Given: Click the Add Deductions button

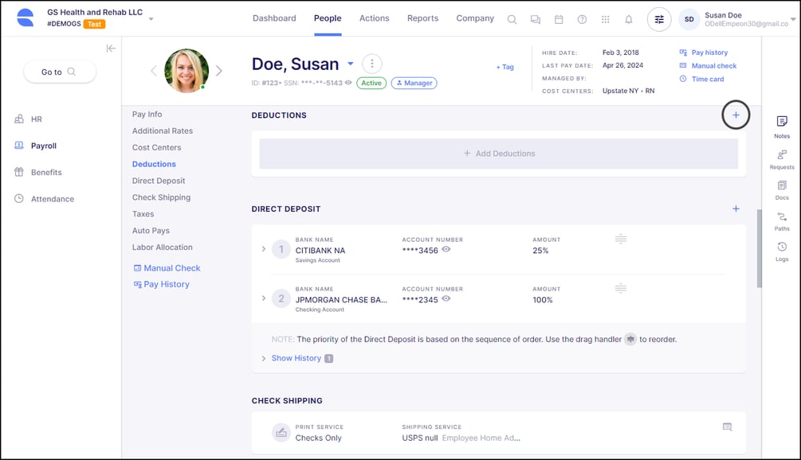Looking at the screenshot, I should coord(499,154).
